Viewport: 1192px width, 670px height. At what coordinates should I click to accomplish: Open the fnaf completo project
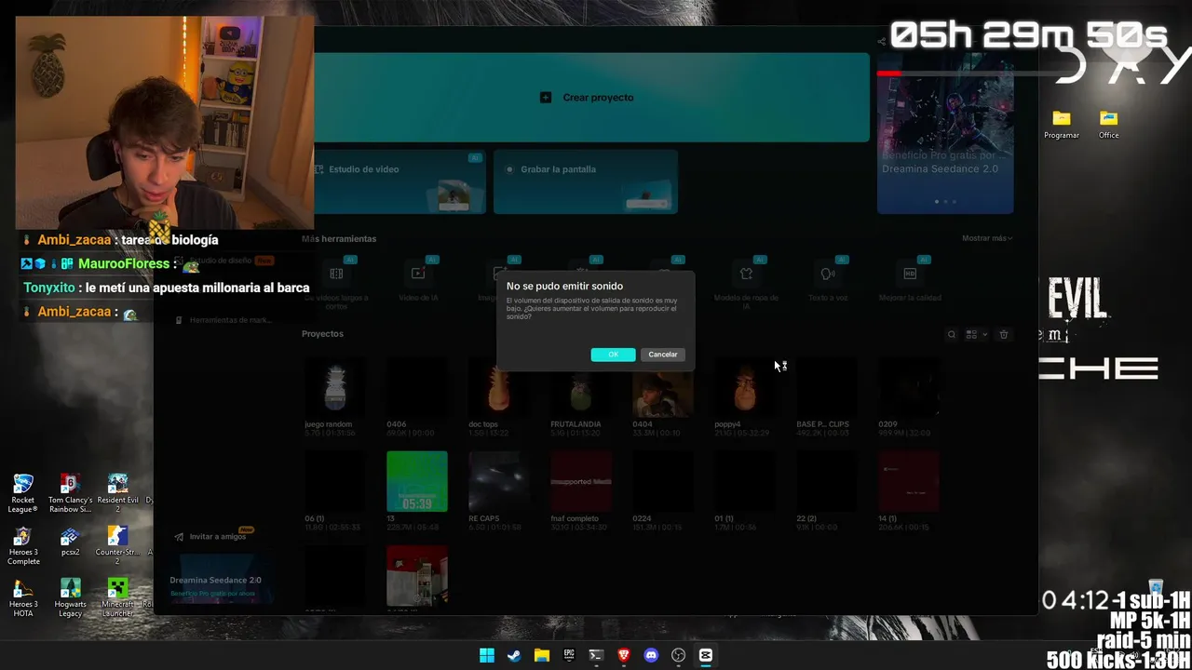click(581, 481)
